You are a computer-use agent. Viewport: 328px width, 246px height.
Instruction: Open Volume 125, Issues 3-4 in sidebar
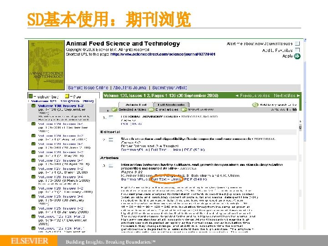61,196
